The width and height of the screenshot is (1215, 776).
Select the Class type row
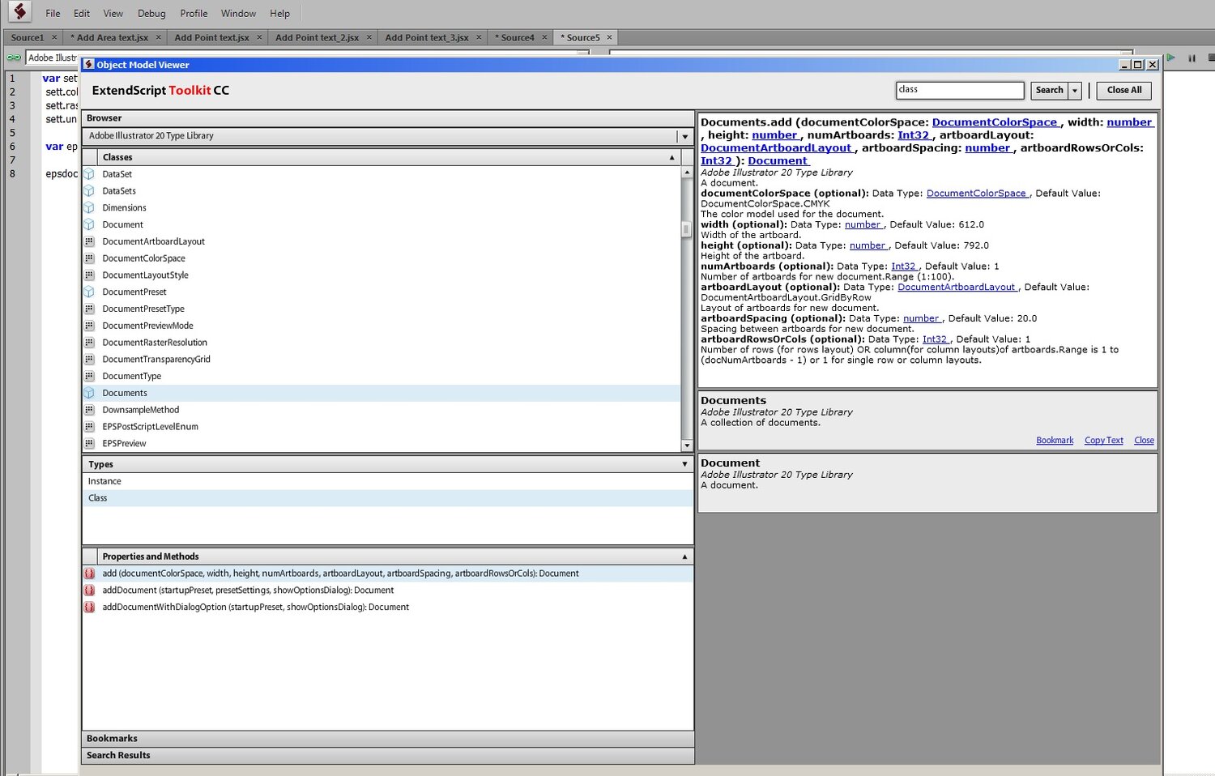tap(388, 498)
